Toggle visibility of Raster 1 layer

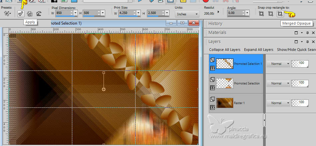212,107
